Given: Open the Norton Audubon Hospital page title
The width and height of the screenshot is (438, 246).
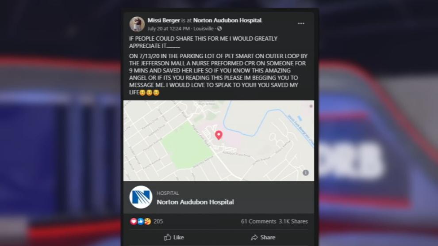Looking at the screenshot, I should [x=195, y=202].
